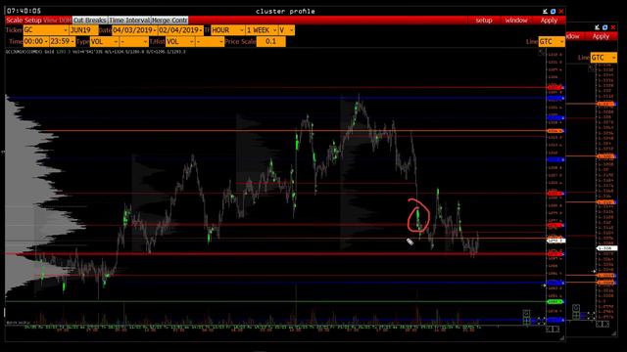Select top orange price marker in background window
This screenshot has height=352, width=627.
click(605, 104)
